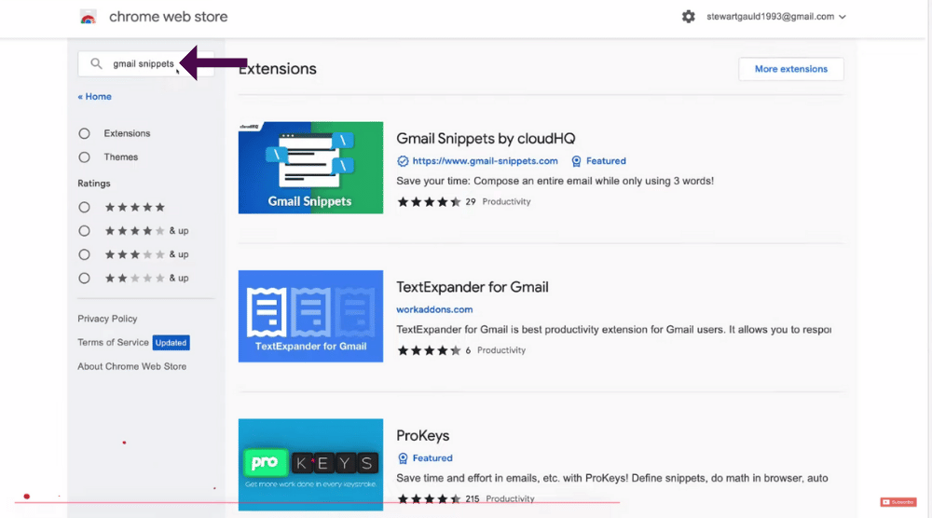
Task: Select the five-star rating filter
Action: click(x=85, y=208)
